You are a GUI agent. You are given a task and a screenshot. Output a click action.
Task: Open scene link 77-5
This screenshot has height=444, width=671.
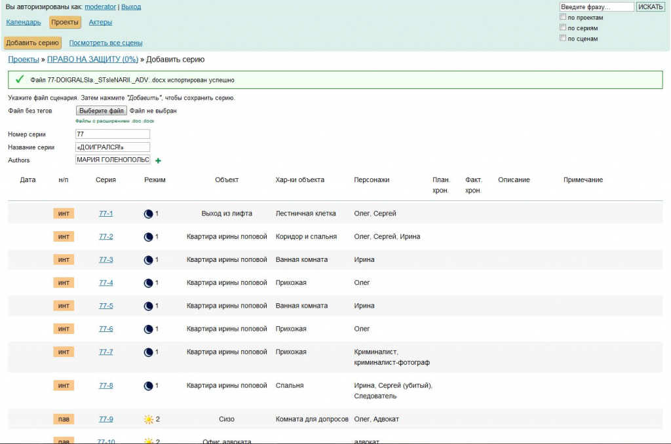pos(105,306)
